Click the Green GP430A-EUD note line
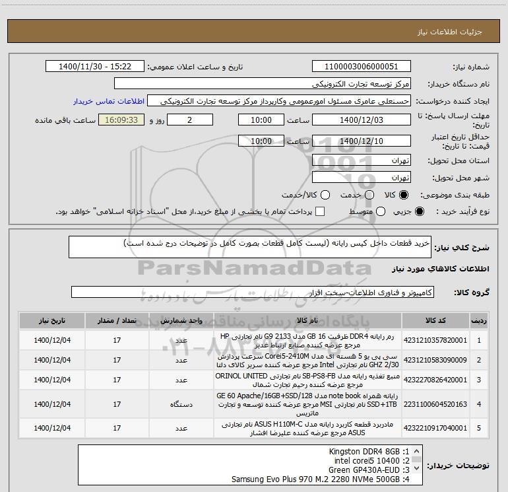 (369, 470)
